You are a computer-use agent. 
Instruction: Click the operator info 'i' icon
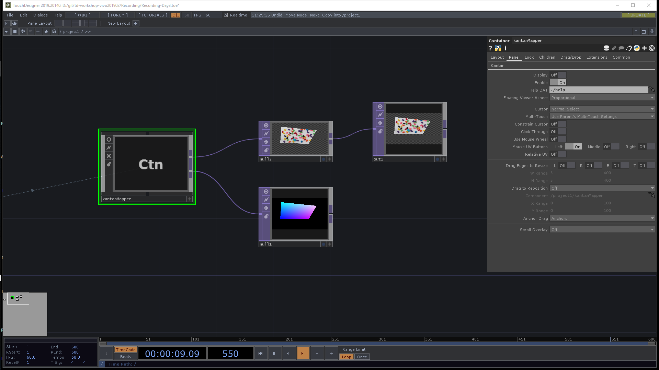point(505,48)
